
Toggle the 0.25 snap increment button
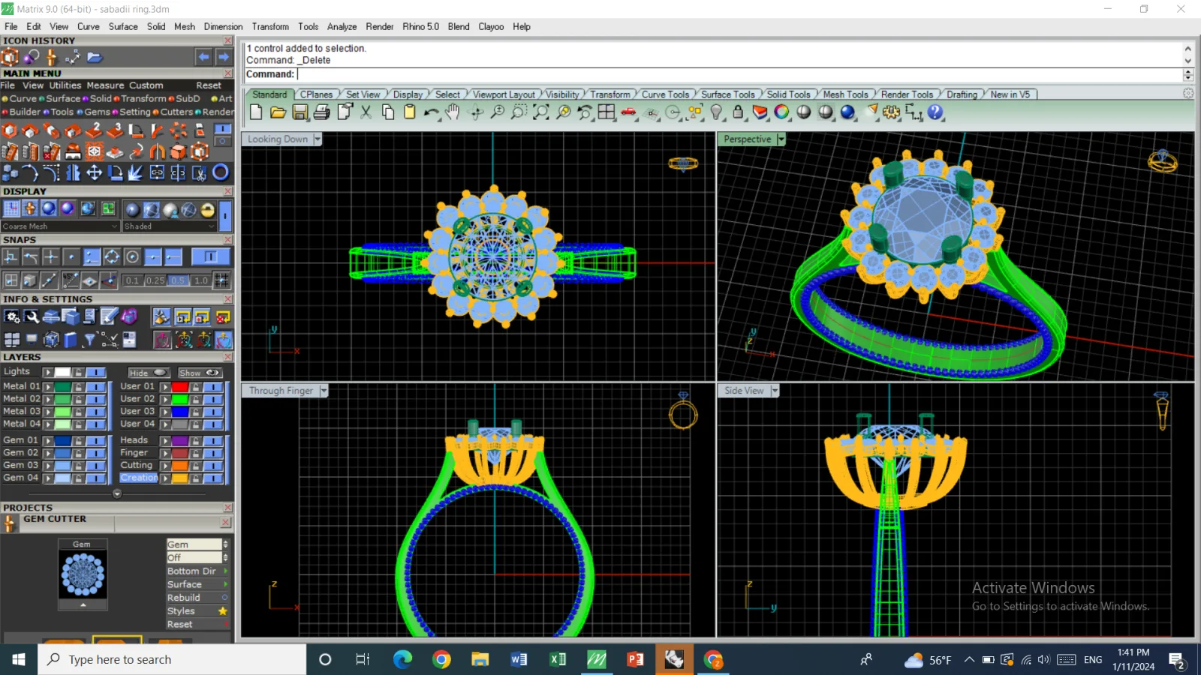pyautogui.click(x=155, y=280)
